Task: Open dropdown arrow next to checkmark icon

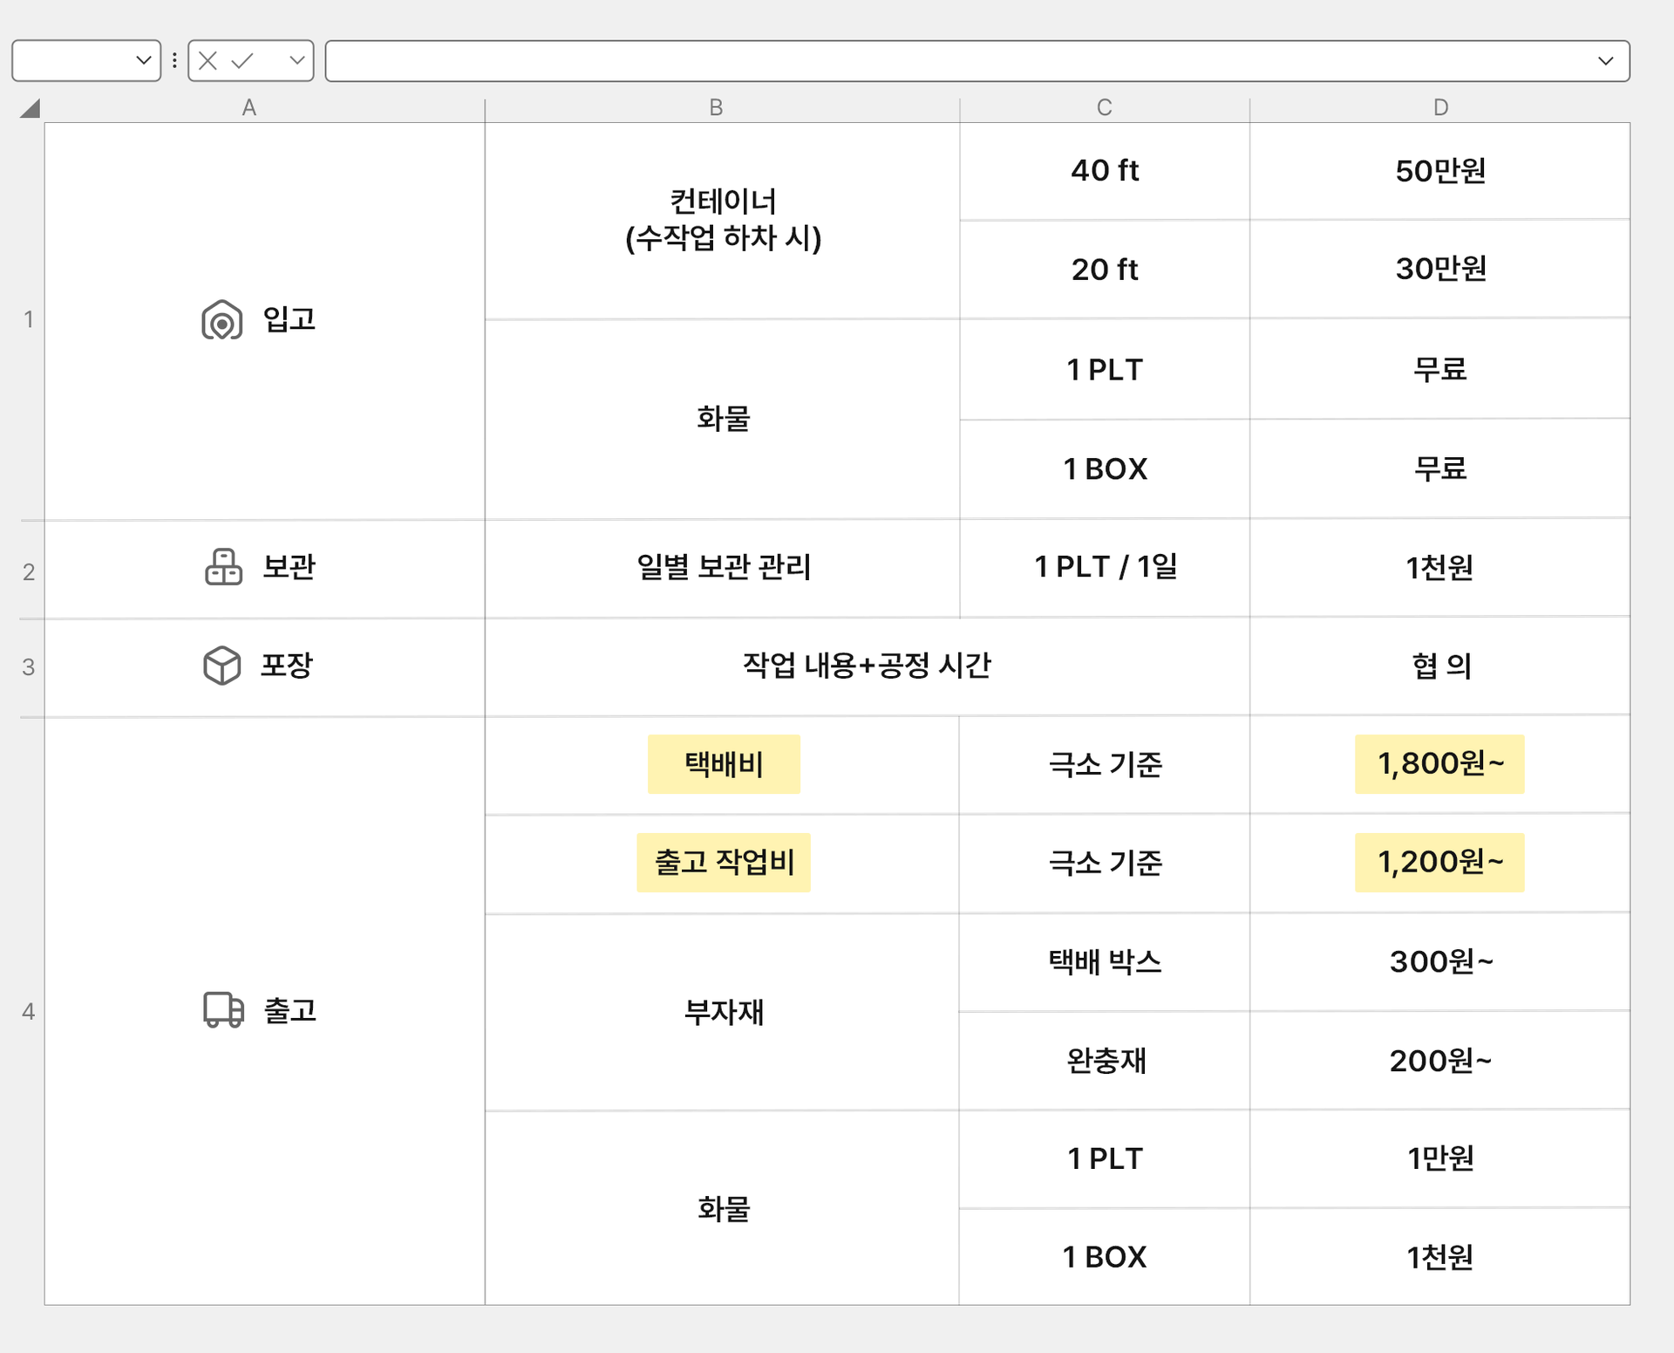Action: [x=296, y=60]
